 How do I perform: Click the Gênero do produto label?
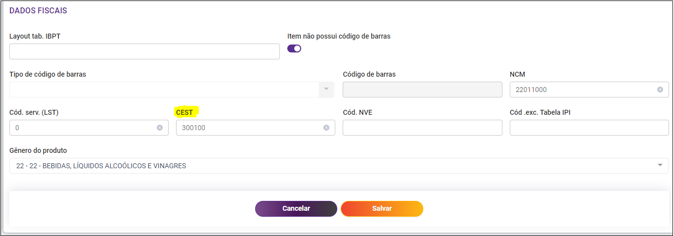(x=38, y=150)
